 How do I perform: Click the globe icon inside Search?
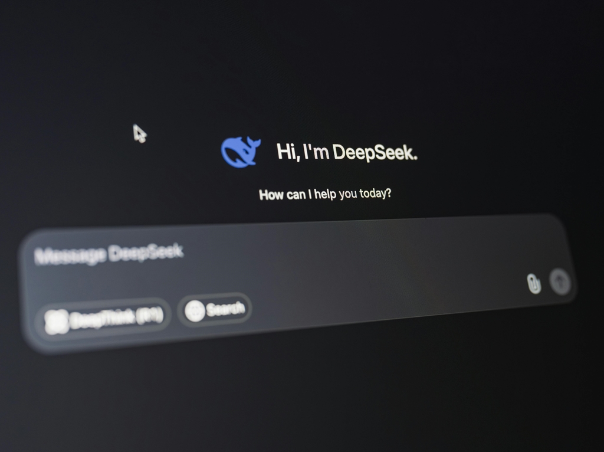pos(194,310)
